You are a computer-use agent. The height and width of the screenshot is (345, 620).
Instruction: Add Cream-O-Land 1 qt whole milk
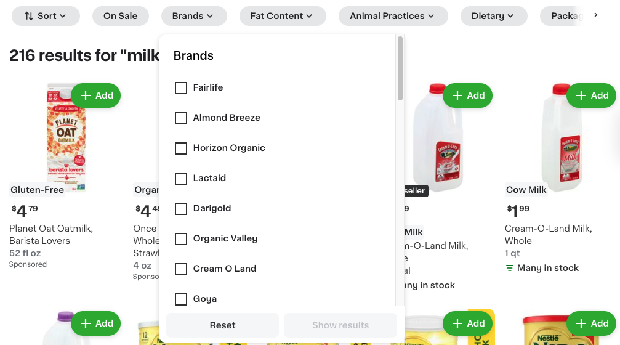(x=591, y=95)
